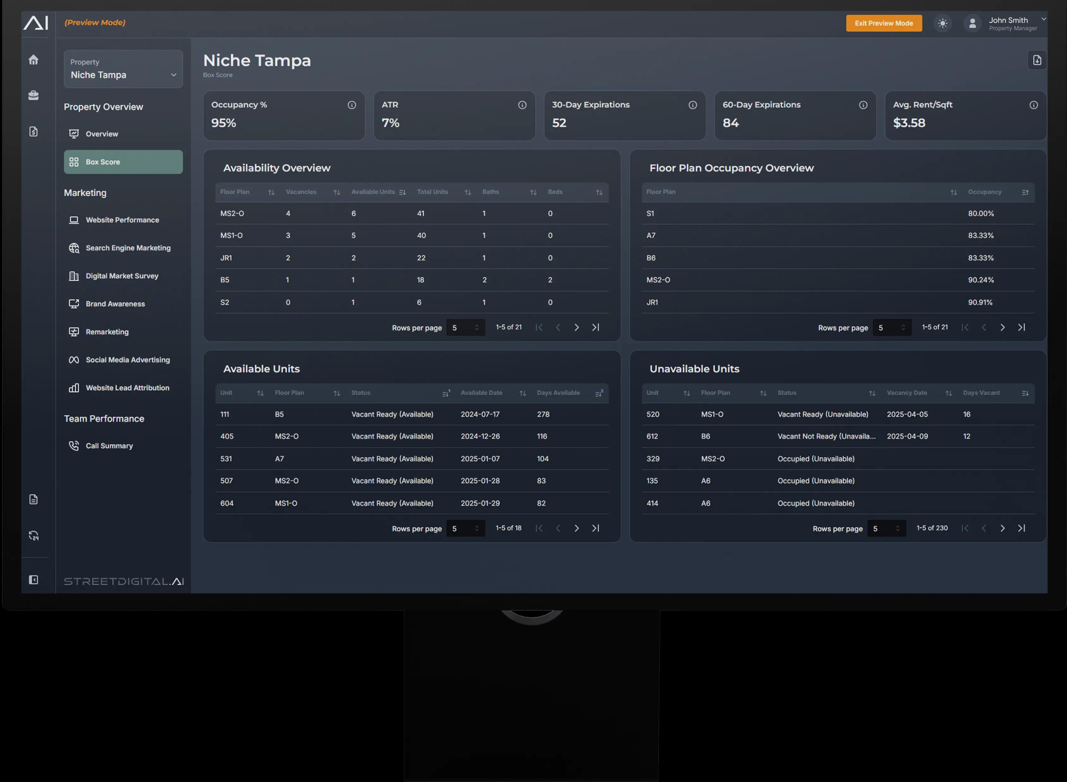This screenshot has height=782, width=1067.
Task: Click the 30-Day Expirations info icon
Action: (x=692, y=105)
